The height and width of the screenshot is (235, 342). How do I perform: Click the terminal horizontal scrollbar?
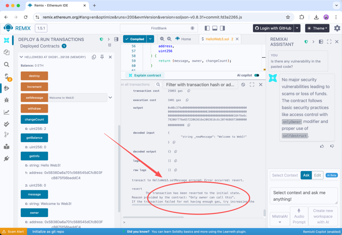[153, 217]
